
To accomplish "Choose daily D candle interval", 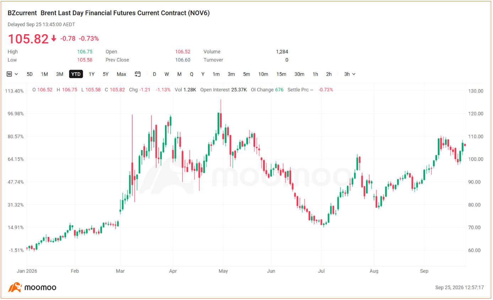I will pos(155,74).
